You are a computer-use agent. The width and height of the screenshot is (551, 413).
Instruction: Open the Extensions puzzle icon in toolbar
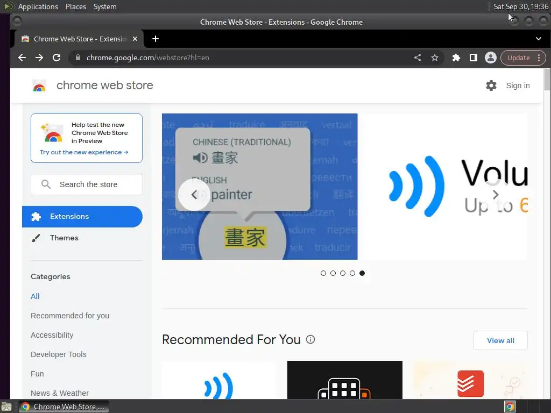point(456,58)
